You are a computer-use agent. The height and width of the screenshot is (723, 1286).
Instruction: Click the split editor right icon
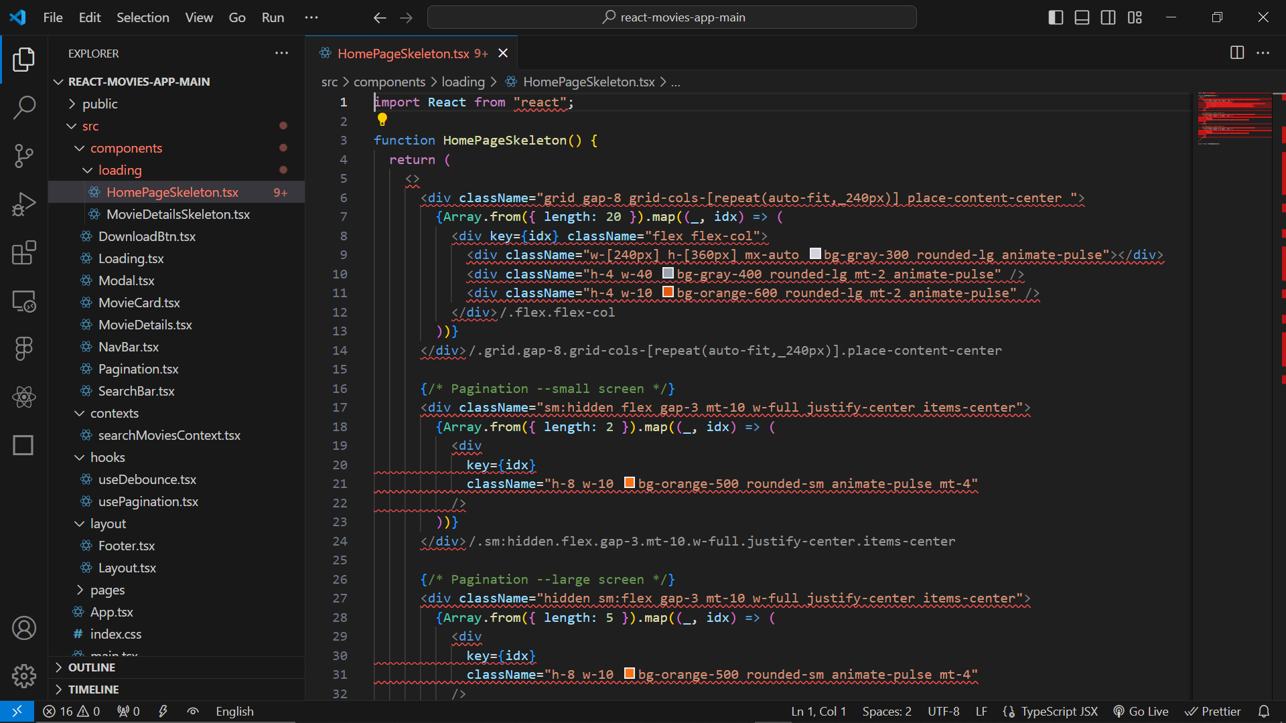coord(1237,53)
